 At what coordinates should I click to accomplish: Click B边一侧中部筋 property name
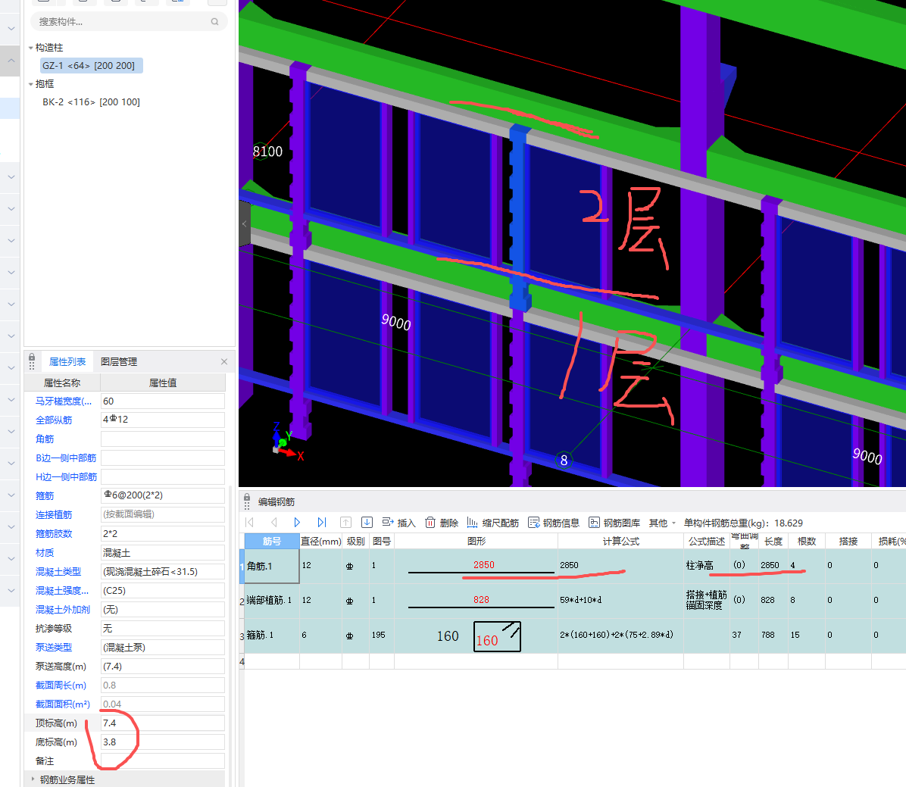pyautogui.click(x=66, y=458)
